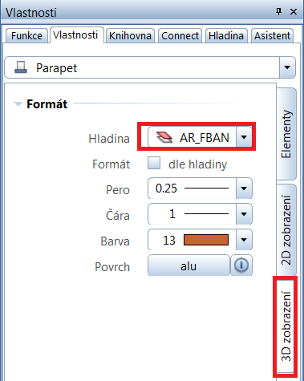Collapse the Formát section

click(18, 104)
